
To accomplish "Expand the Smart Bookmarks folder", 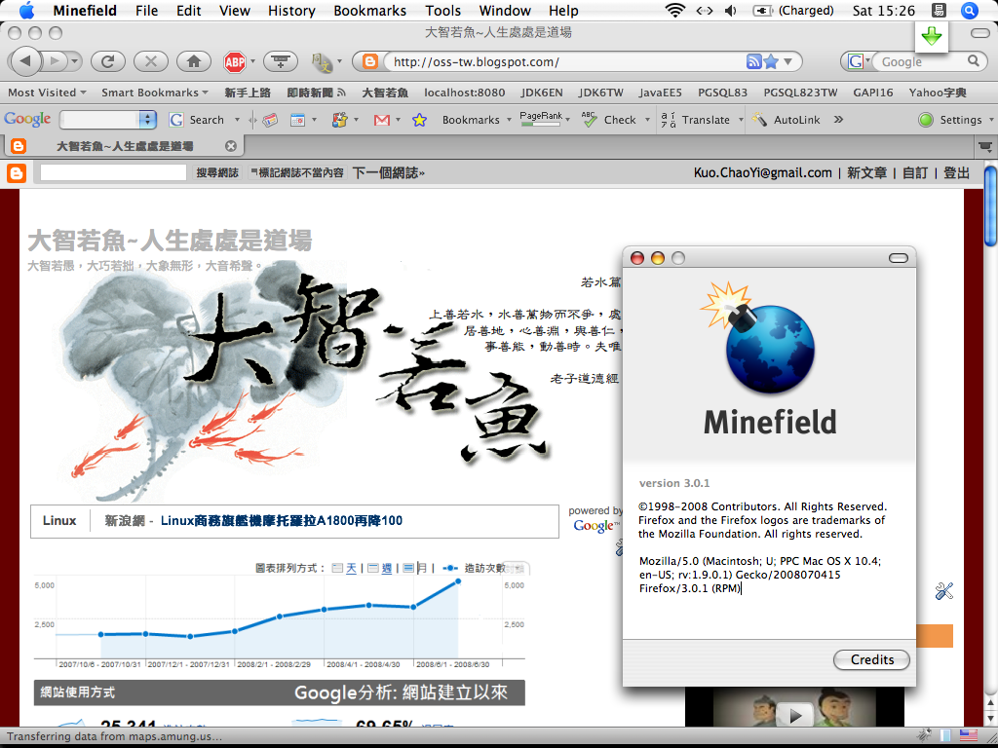I will pos(155,93).
